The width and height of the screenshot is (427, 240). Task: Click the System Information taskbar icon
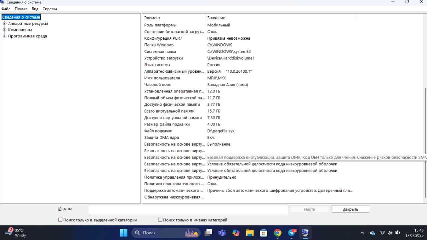coord(305,233)
